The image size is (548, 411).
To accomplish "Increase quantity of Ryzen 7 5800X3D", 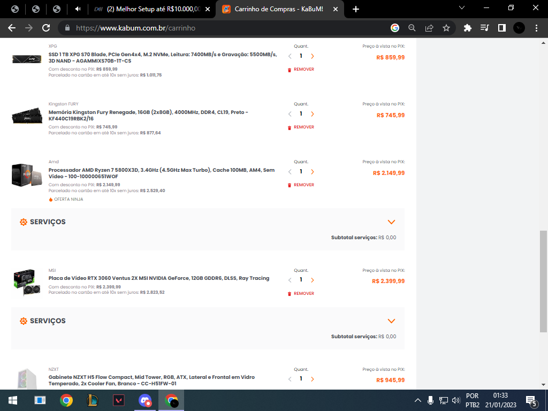I will point(313,172).
